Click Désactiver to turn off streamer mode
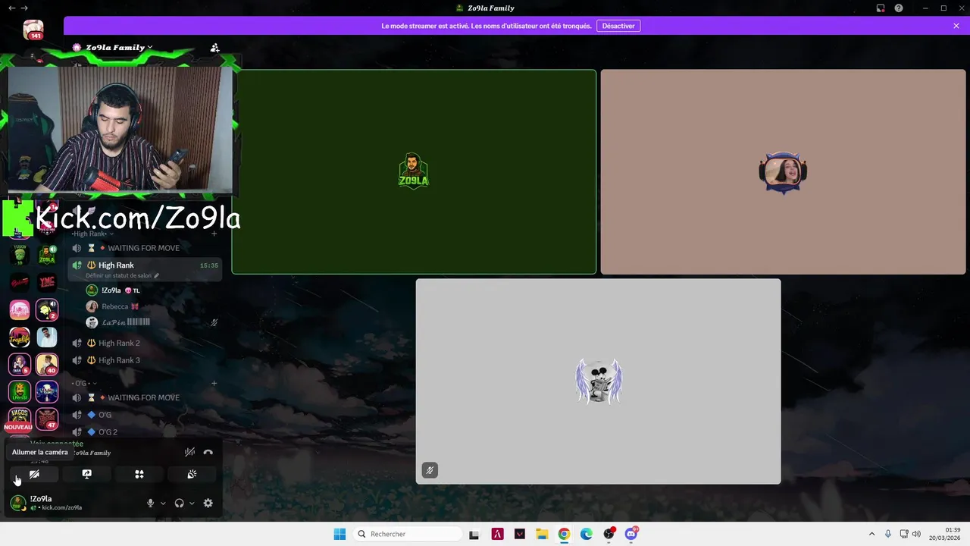The height and width of the screenshot is (546, 970). (x=618, y=26)
